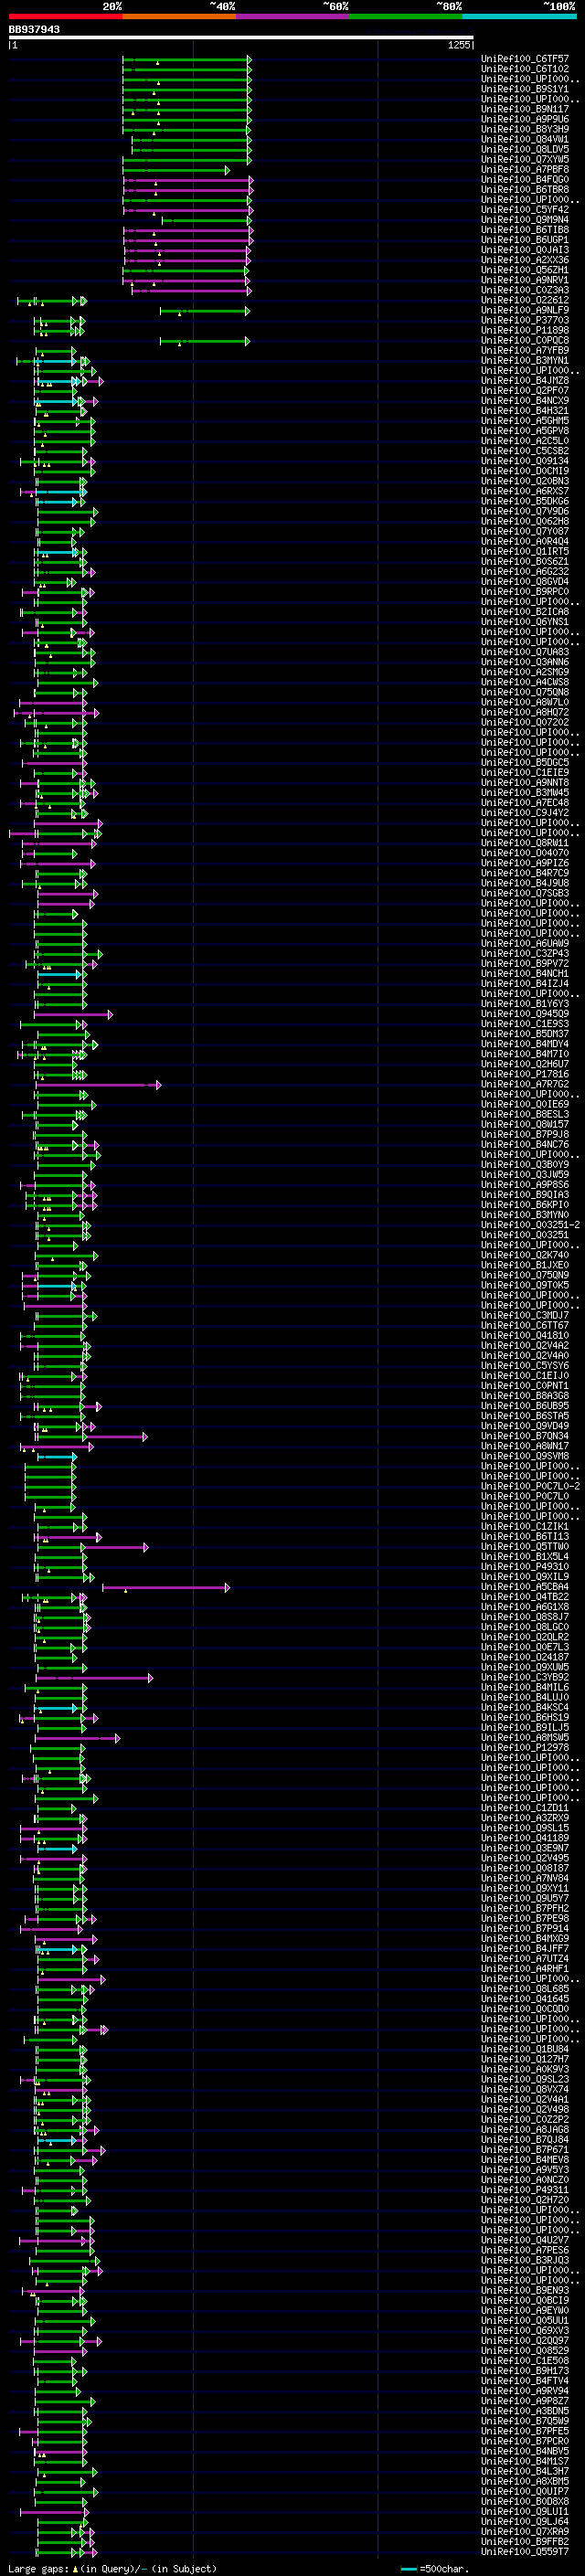Screen dimensions: 585x2576
Task: Select label UniRef100_A2XX36
Action: click(525, 260)
